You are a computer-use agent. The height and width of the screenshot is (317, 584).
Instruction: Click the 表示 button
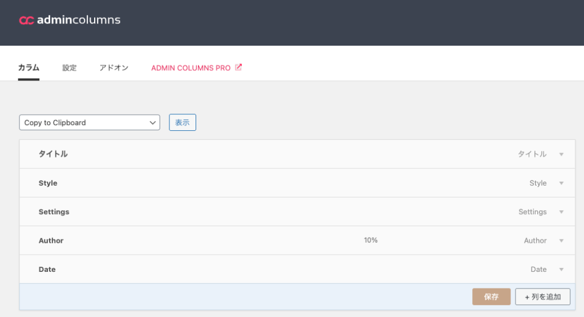[182, 123]
